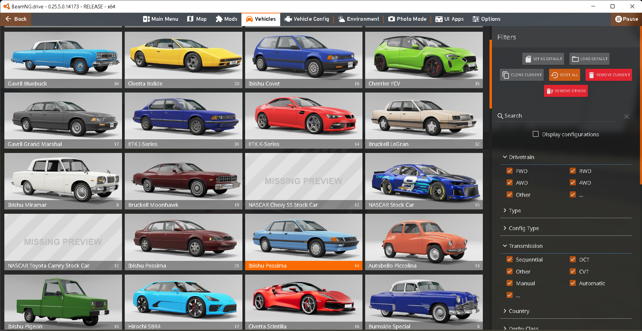Click the floppy icon on Set As Default
This screenshot has width=642, height=331.
click(x=528, y=59)
